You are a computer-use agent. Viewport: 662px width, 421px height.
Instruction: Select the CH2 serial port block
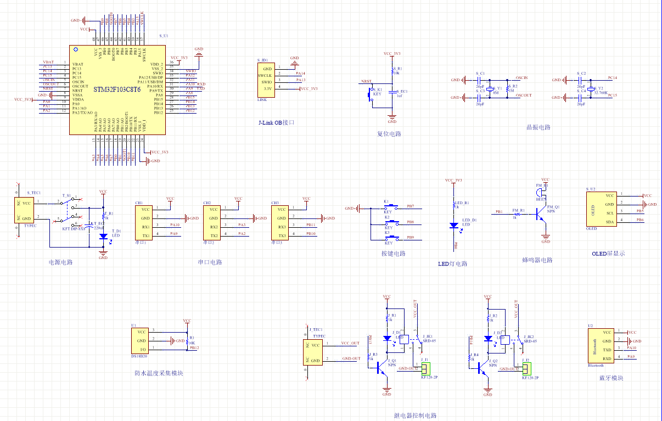pos(212,222)
